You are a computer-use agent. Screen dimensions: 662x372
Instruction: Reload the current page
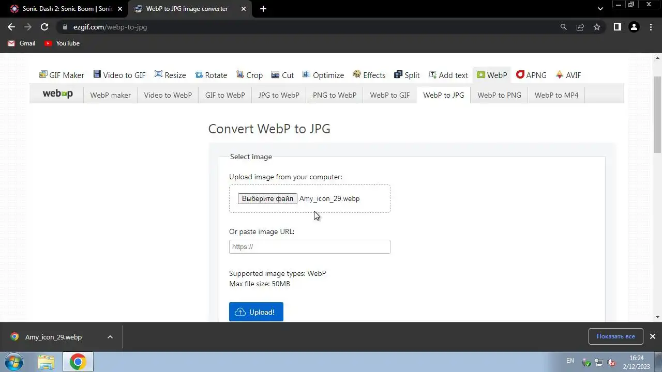(x=44, y=27)
